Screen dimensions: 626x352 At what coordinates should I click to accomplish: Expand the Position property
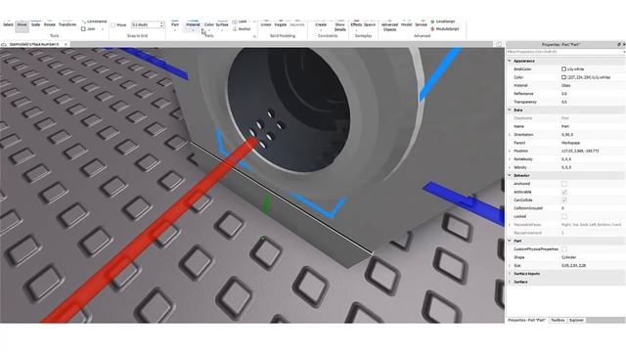pyautogui.click(x=510, y=151)
